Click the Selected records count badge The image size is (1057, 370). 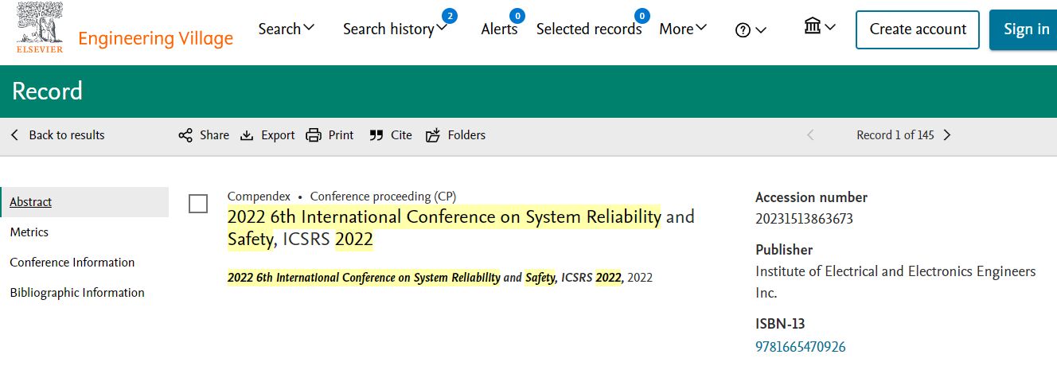click(642, 15)
